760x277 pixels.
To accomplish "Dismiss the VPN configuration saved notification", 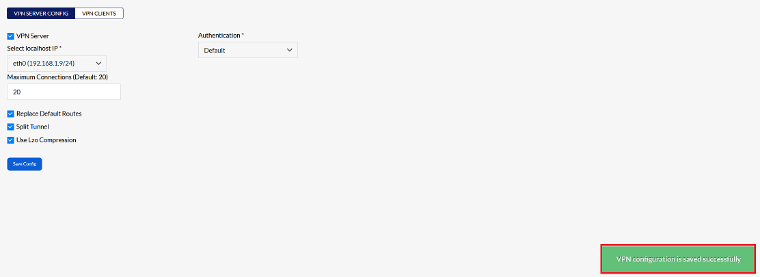I will pos(678,259).
